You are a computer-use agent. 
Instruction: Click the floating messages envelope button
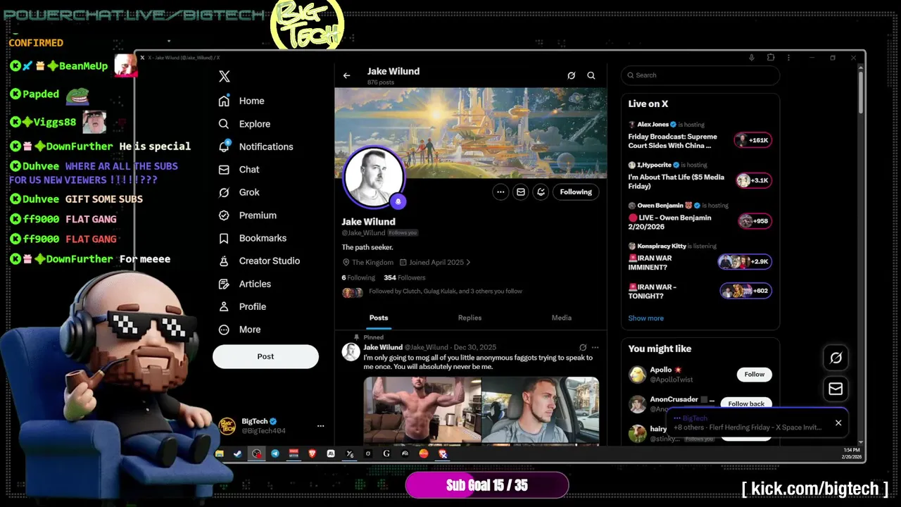836,389
